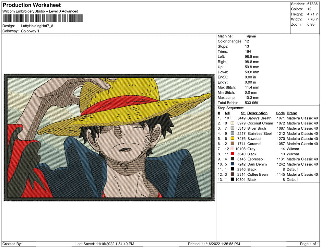Click the Silver Birch color swatch

tap(232, 128)
